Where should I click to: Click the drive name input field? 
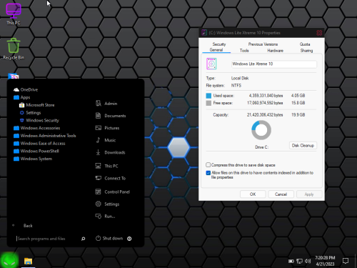274,64
